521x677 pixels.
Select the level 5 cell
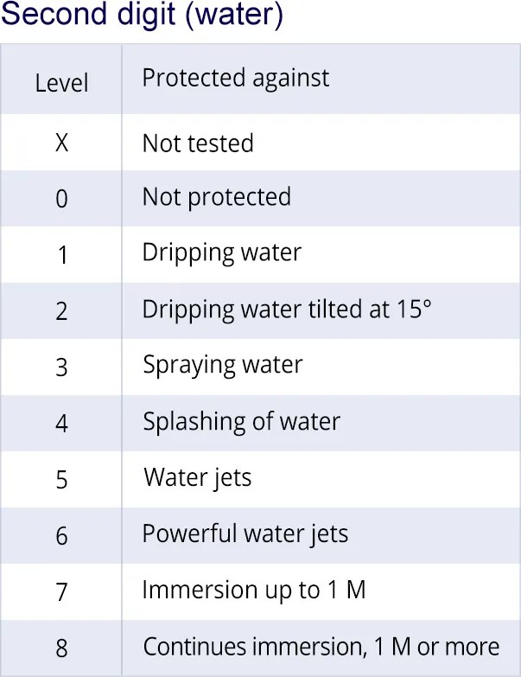pos(61,479)
